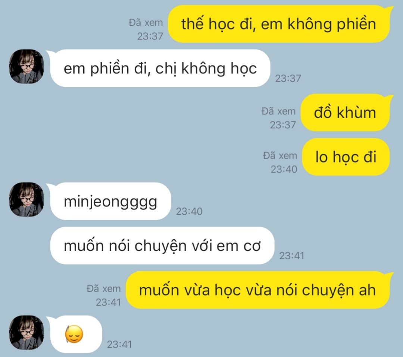Tap 'Đã xem' beside 'thế học đi' message
403x357 pixels.
[x=146, y=23]
